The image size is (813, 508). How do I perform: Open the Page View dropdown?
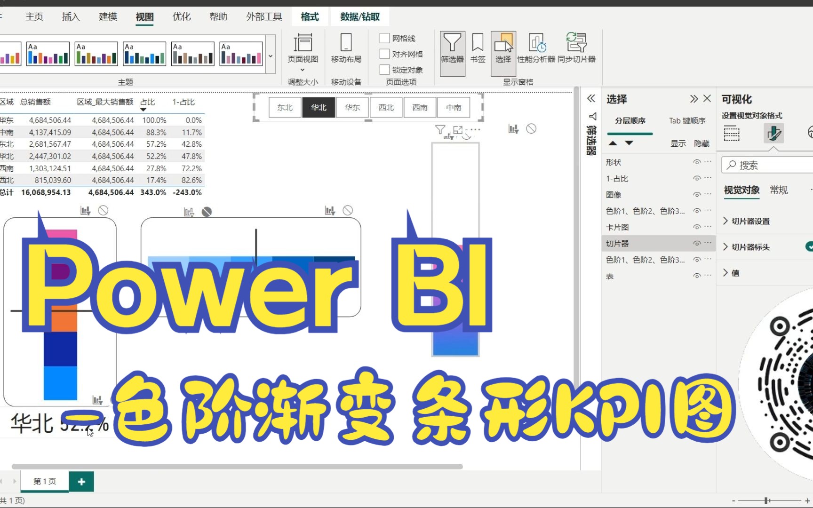[x=303, y=53]
